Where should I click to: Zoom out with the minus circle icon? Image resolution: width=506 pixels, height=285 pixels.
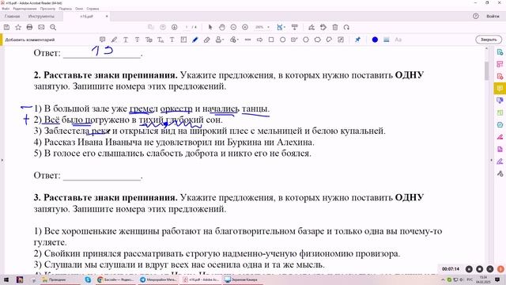pyautogui.click(x=233, y=28)
